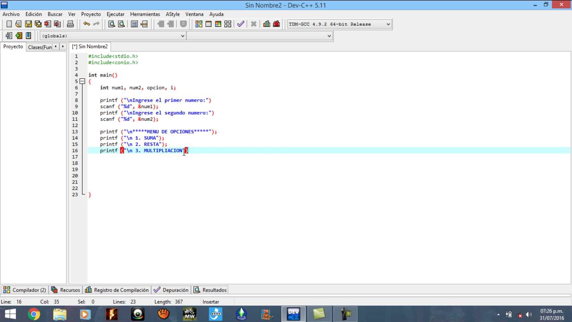The image size is (572, 322).
Task: Open the compiler set dropdown
Action: 388,24
